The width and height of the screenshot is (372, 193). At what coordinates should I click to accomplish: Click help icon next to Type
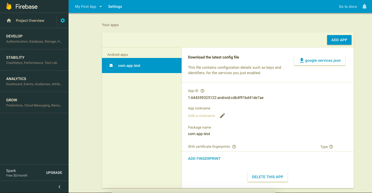pos(331,147)
